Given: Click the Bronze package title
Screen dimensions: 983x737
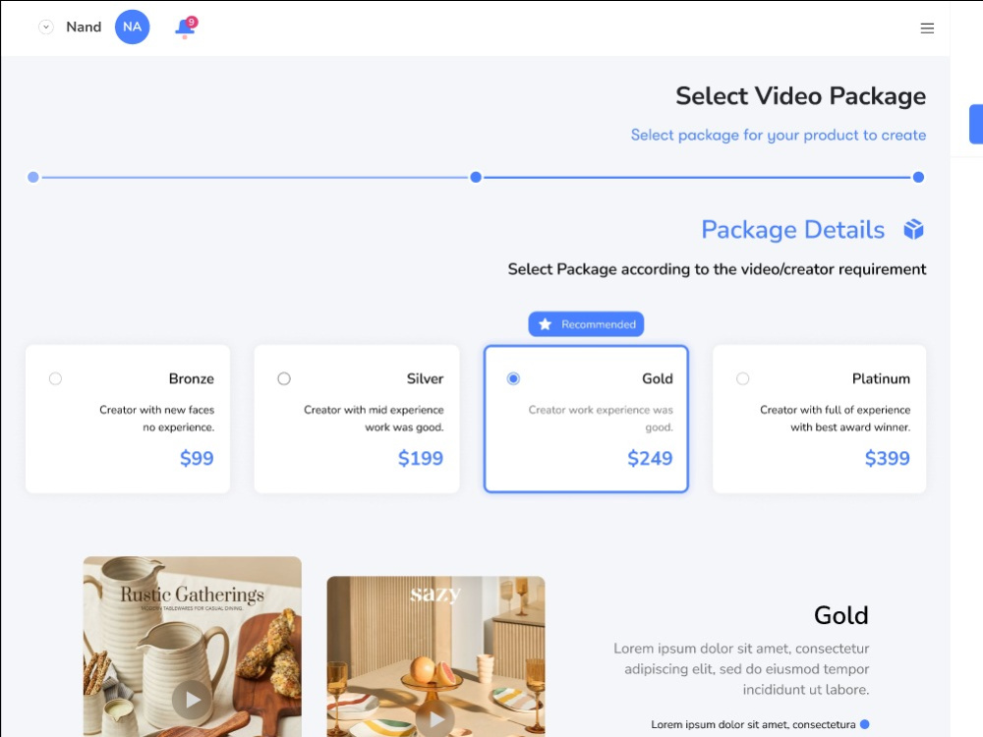Looking at the screenshot, I should (x=192, y=378).
